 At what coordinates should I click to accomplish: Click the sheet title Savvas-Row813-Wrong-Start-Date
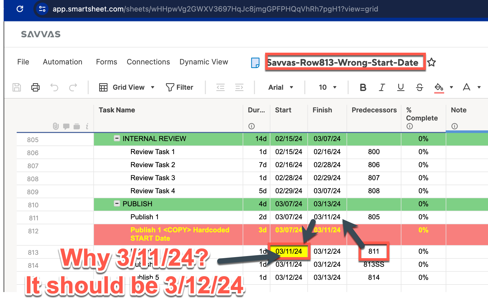click(x=343, y=63)
